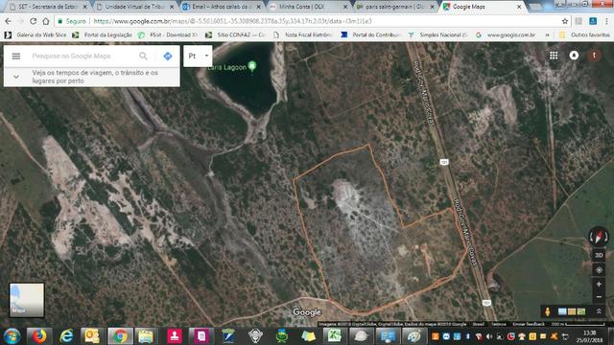Viewport: 614px width, 345px height.
Task: Select the Google Maps browser tab
Action: 482,7
